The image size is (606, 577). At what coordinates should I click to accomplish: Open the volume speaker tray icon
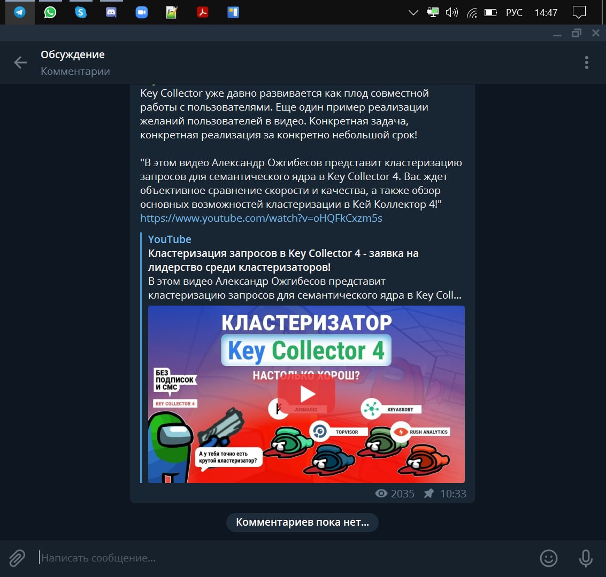coord(452,13)
